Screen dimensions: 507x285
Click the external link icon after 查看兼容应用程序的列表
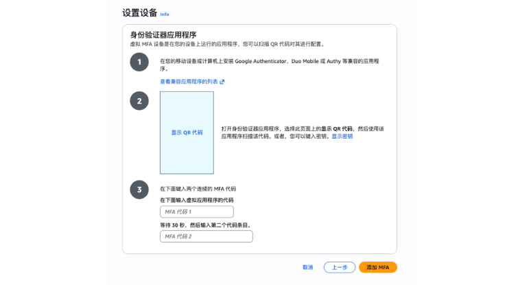pyautogui.click(x=222, y=82)
